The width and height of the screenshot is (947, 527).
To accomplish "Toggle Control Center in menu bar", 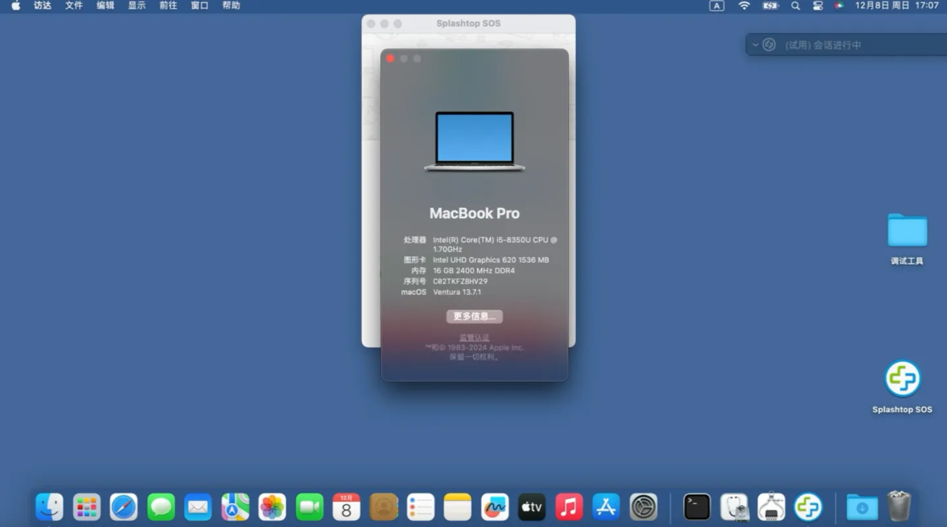I will [x=817, y=5].
